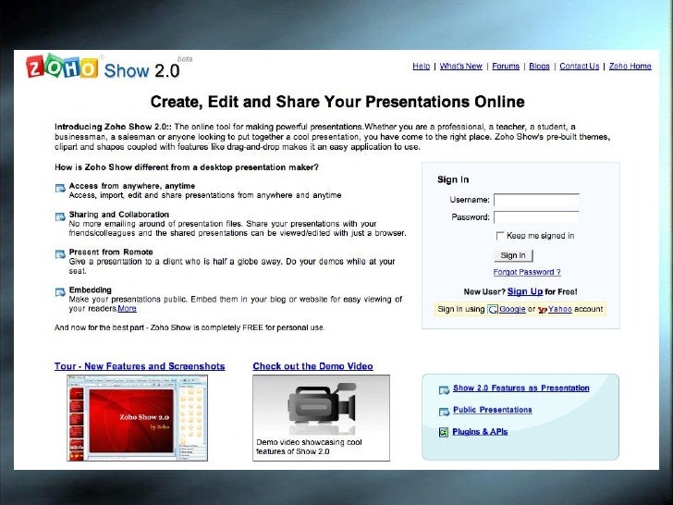Open Plugins & APIs link
Viewport: 673px width, 505px height.
(x=480, y=432)
